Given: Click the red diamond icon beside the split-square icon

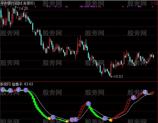Looking at the screenshot, I should click(x=152, y=3).
